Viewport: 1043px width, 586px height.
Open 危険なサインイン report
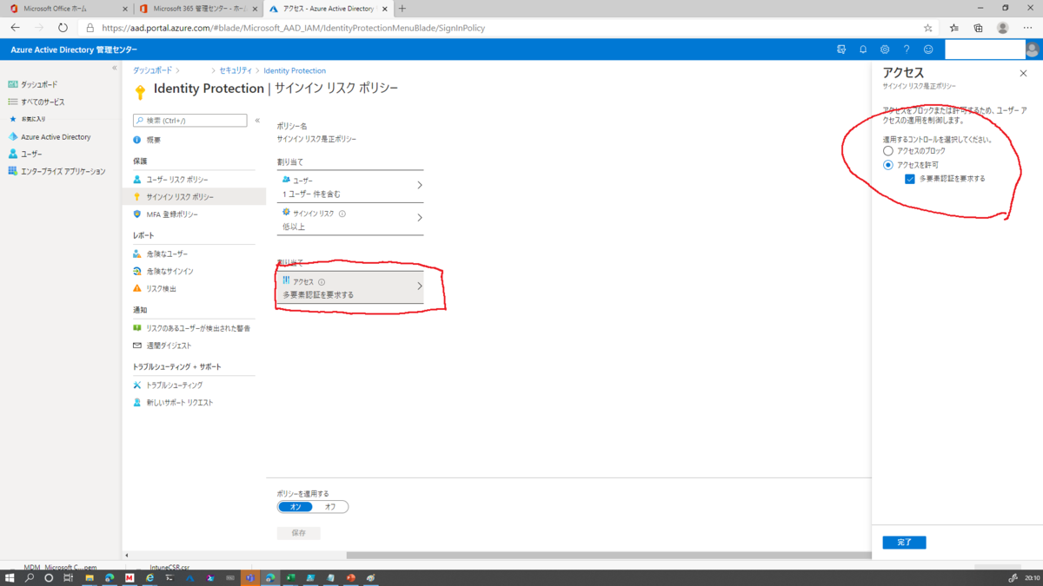coord(169,271)
